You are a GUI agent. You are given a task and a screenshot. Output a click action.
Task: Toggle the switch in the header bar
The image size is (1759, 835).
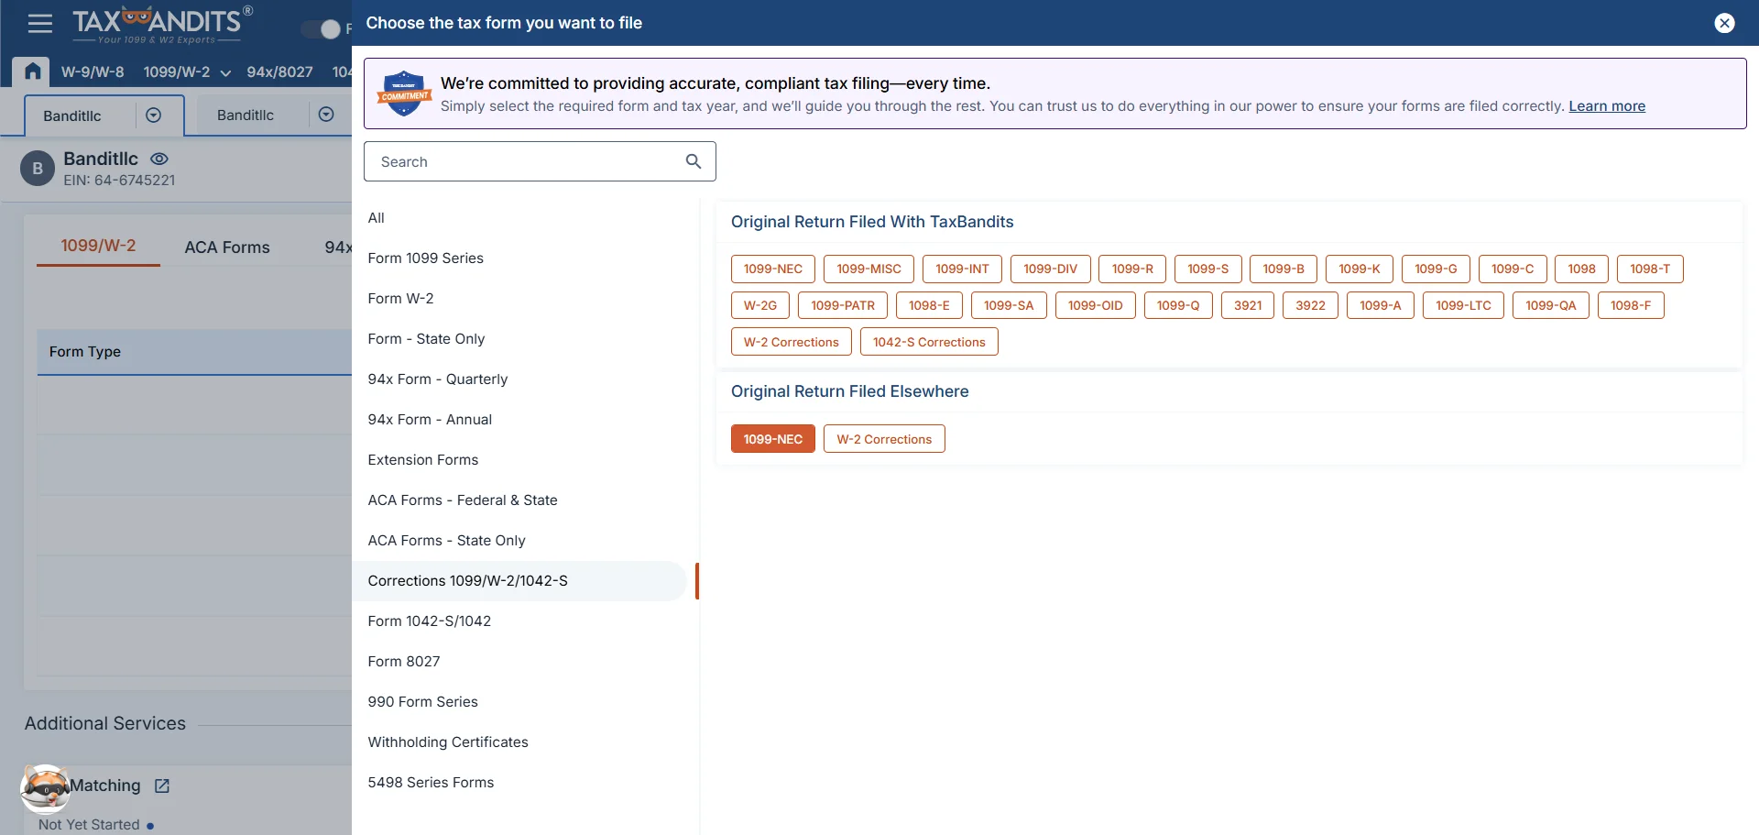click(x=321, y=29)
